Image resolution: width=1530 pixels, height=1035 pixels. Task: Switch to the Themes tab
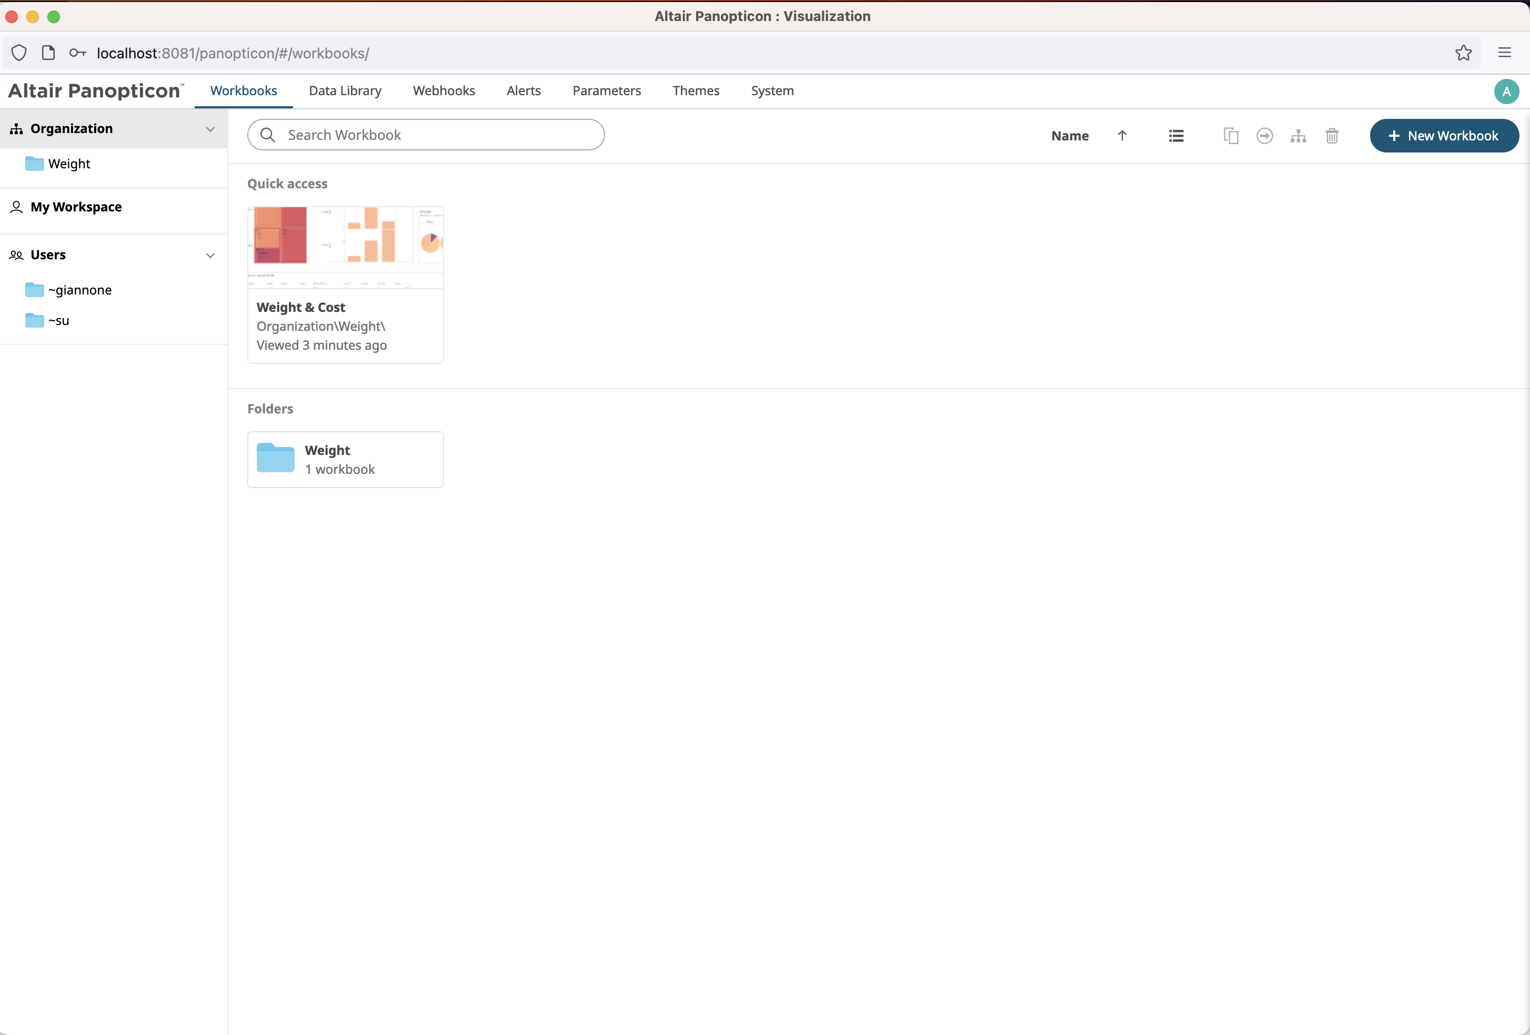coord(695,91)
